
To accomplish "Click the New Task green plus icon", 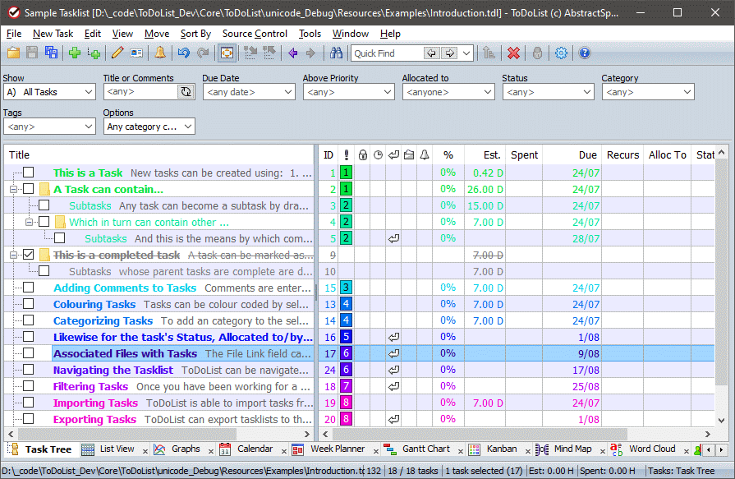I will point(75,53).
